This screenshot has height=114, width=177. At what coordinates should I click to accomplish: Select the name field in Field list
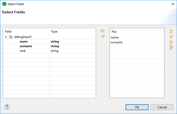pos(24,42)
